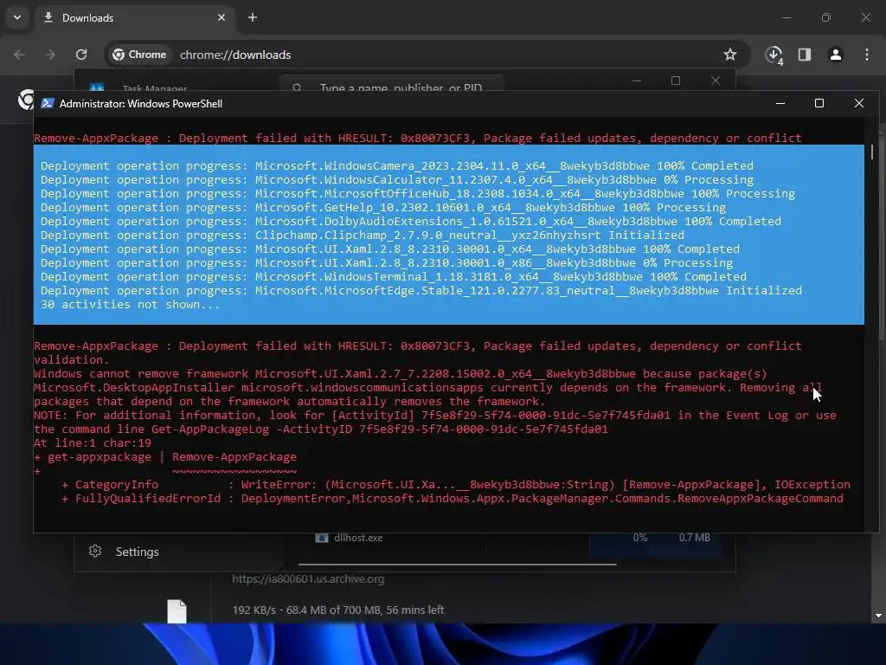Click the DolbyAudioExtensions progress line
The image size is (886, 665).
[411, 222]
